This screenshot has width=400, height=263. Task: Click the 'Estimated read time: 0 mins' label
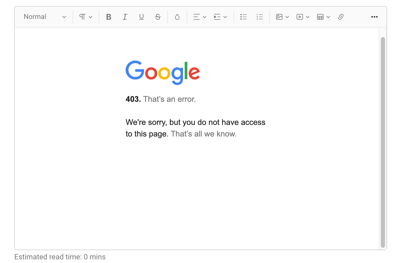point(60,257)
